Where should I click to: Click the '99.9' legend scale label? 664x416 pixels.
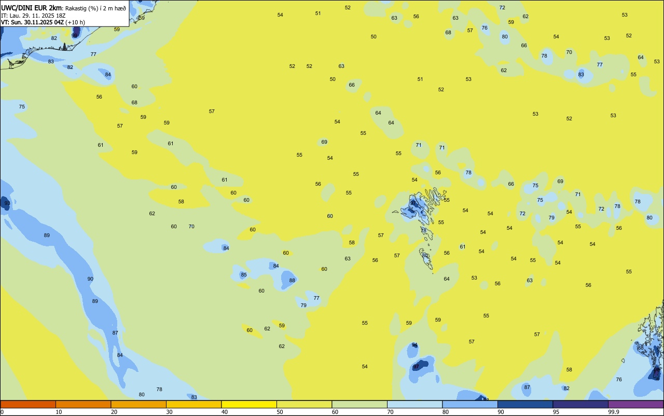coord(614,412)
